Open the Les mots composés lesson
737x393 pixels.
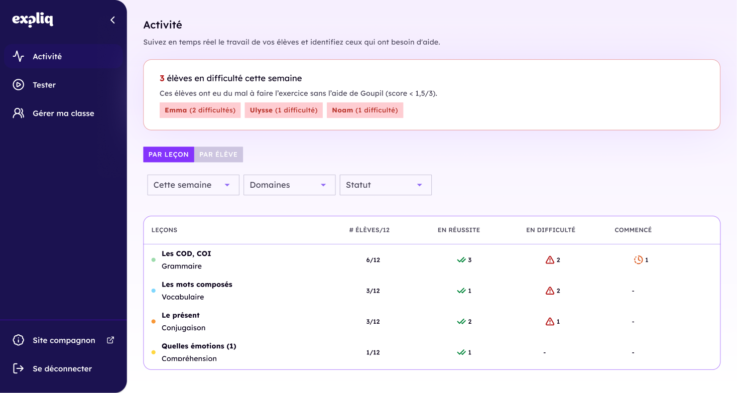pos(197,285)
